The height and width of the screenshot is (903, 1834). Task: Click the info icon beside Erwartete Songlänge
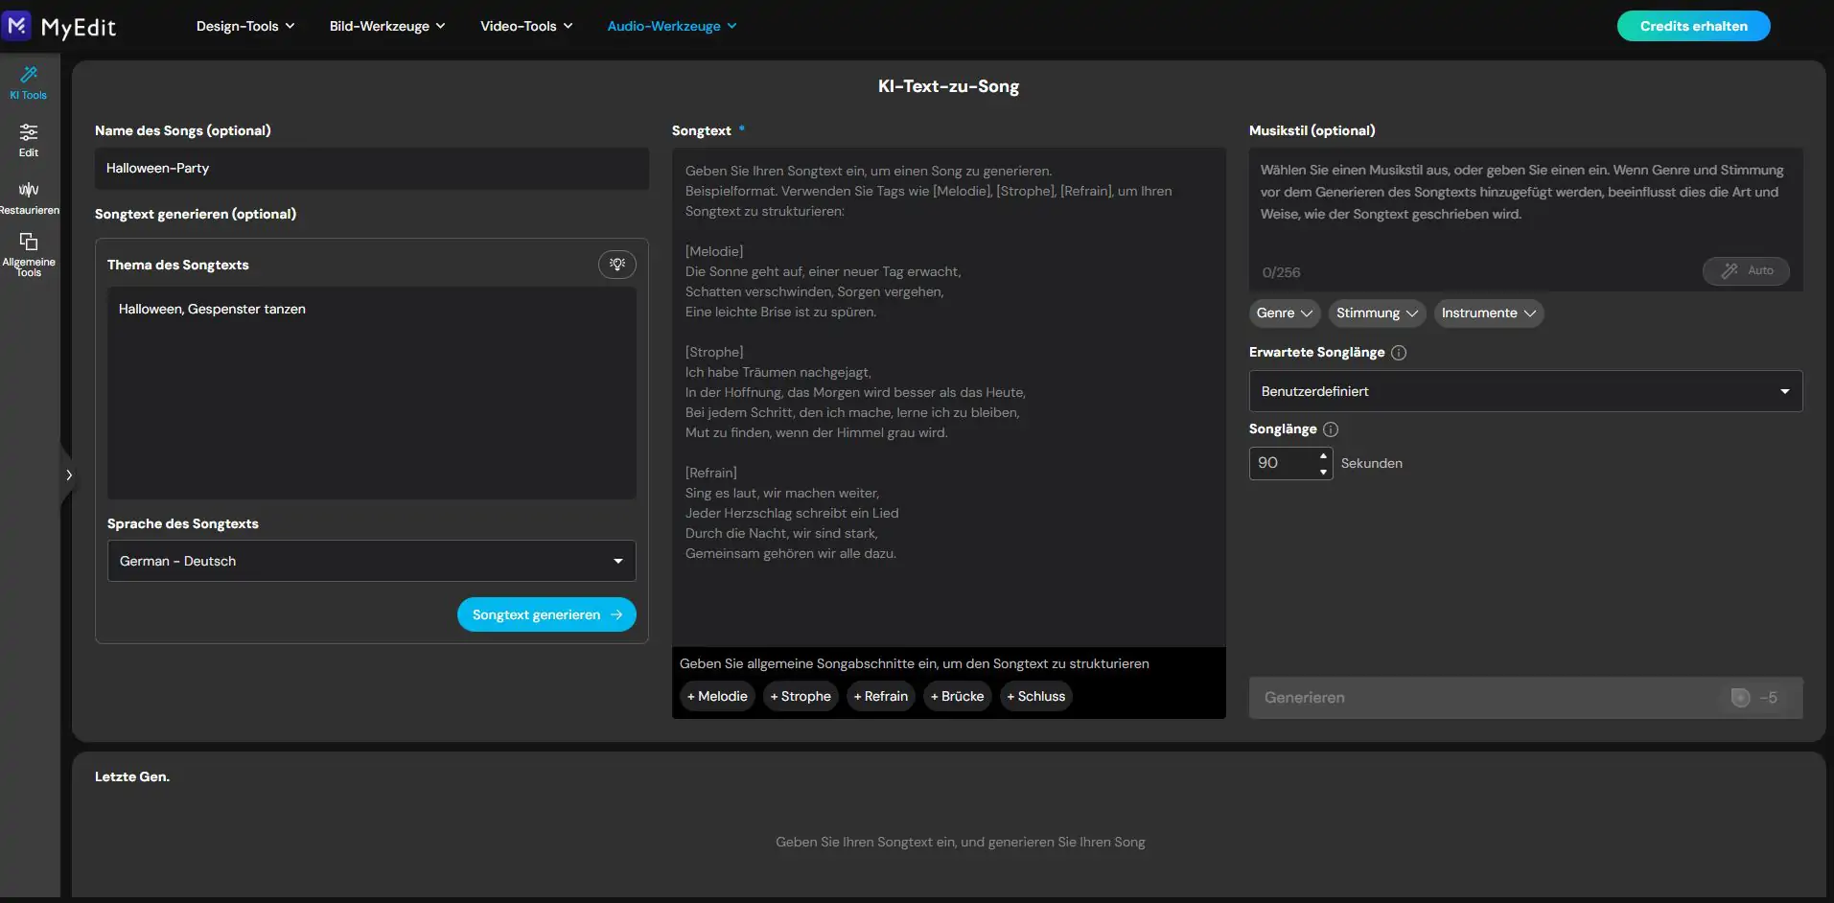click(1399, 353)
